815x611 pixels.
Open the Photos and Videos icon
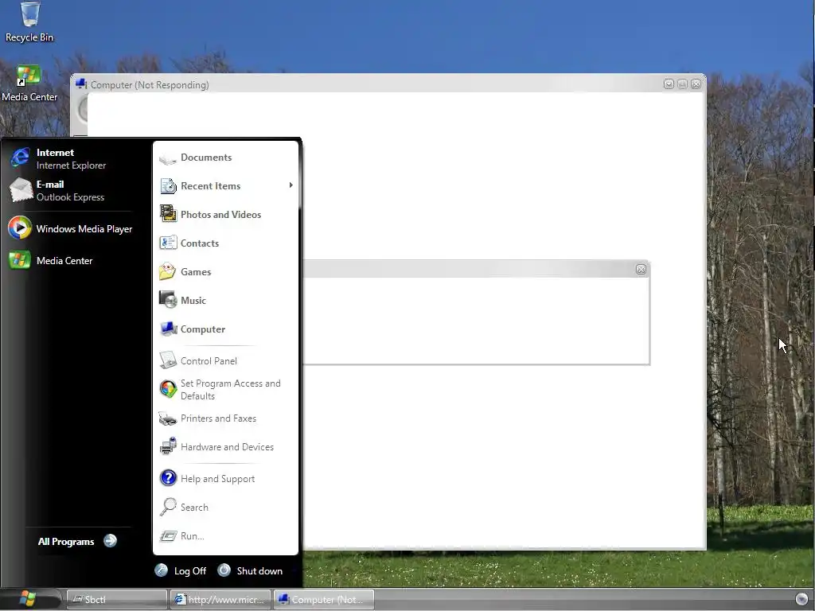click(168, 213)
